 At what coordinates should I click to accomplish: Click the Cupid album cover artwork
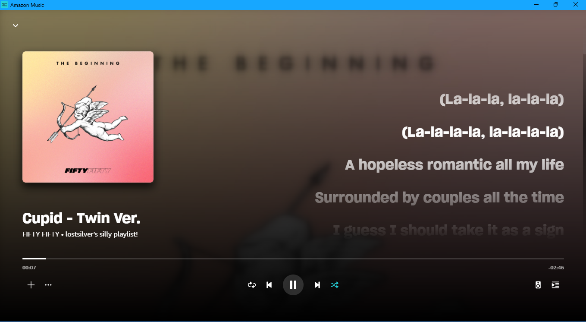88,117
